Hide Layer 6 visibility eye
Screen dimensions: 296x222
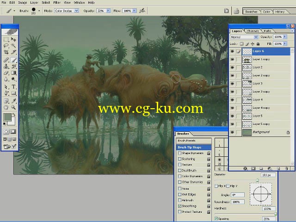[x=232, y=51]
